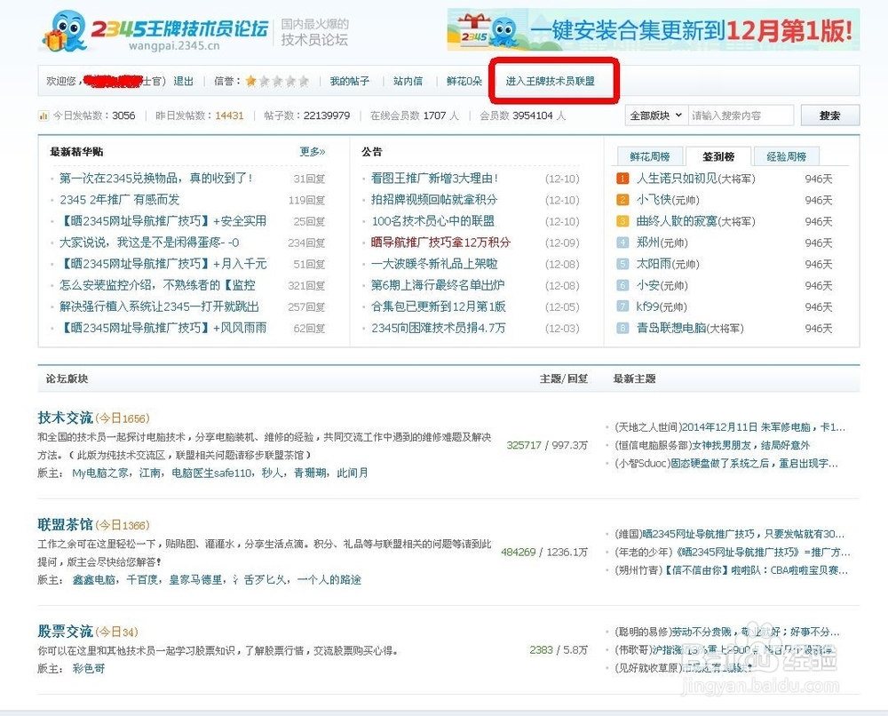This screenshot has width=888, height=716.
Task: Open topic 女神找男朋友，结局好意外
Action: point(750,445)
